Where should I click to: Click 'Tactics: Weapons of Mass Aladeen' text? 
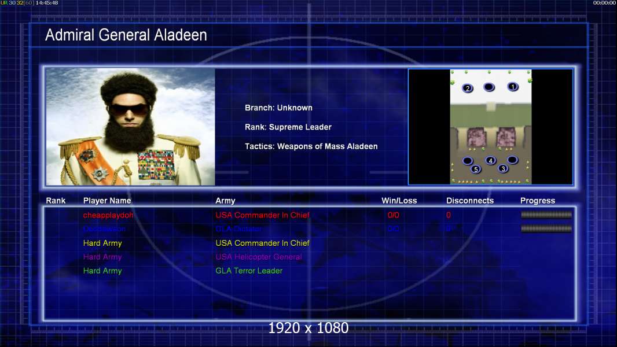pyautogui.click(x=311, y=146)
